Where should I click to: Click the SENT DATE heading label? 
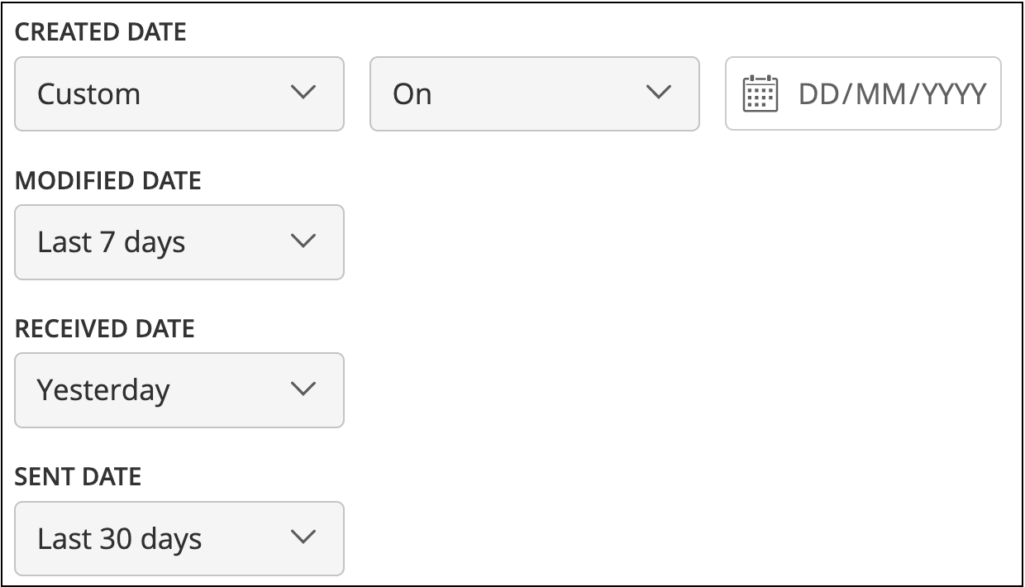pos(79,477)
